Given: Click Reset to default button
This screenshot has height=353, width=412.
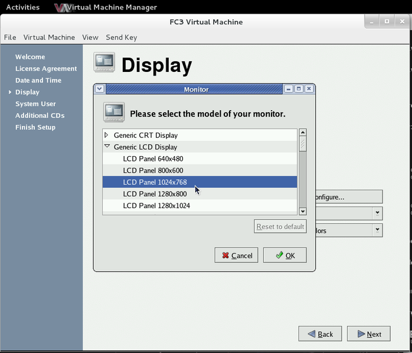Looking at the screenshot, I should [x=280, y=226].
